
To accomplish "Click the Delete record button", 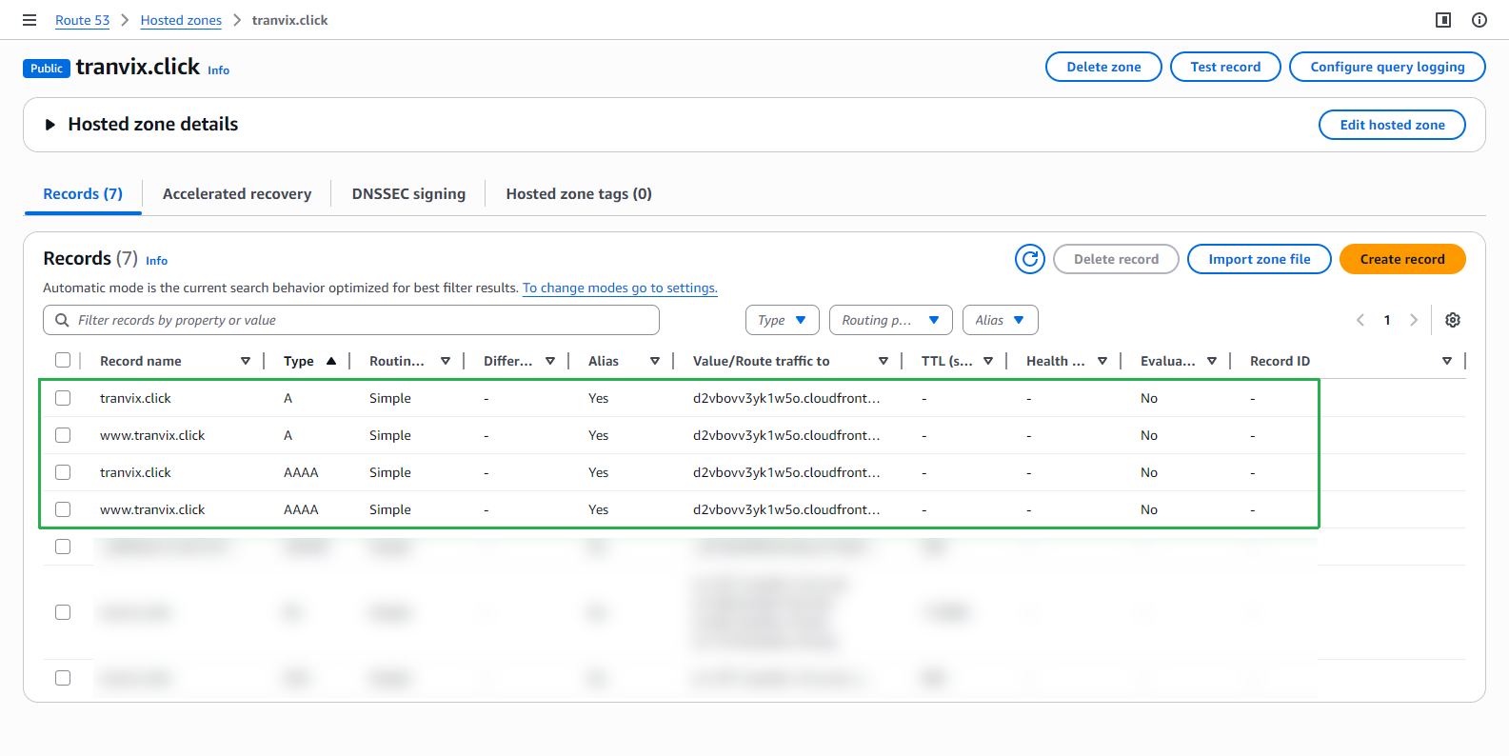I will [x=1116, y=259].
